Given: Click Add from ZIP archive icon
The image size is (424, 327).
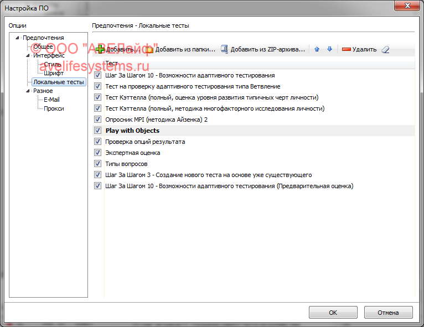Looking at the screenshot, I should [x=224, y=49].
